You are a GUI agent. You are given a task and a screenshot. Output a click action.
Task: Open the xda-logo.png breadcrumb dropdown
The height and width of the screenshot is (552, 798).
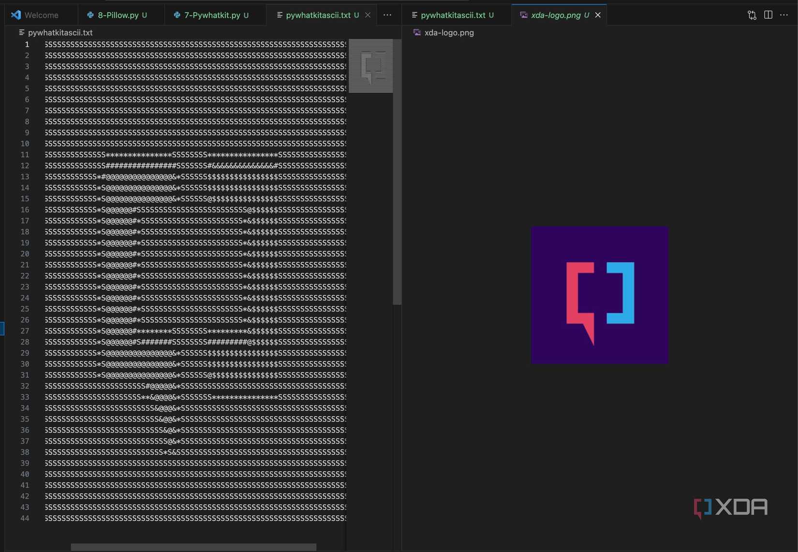click(449, 33)
